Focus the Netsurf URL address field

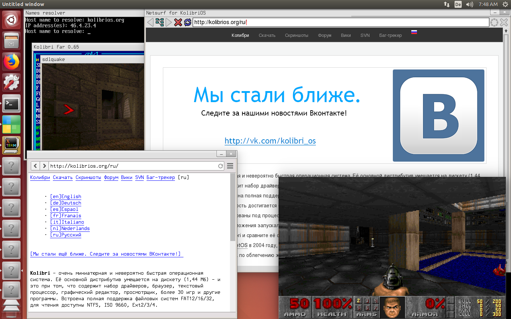[x=341, y=22]
